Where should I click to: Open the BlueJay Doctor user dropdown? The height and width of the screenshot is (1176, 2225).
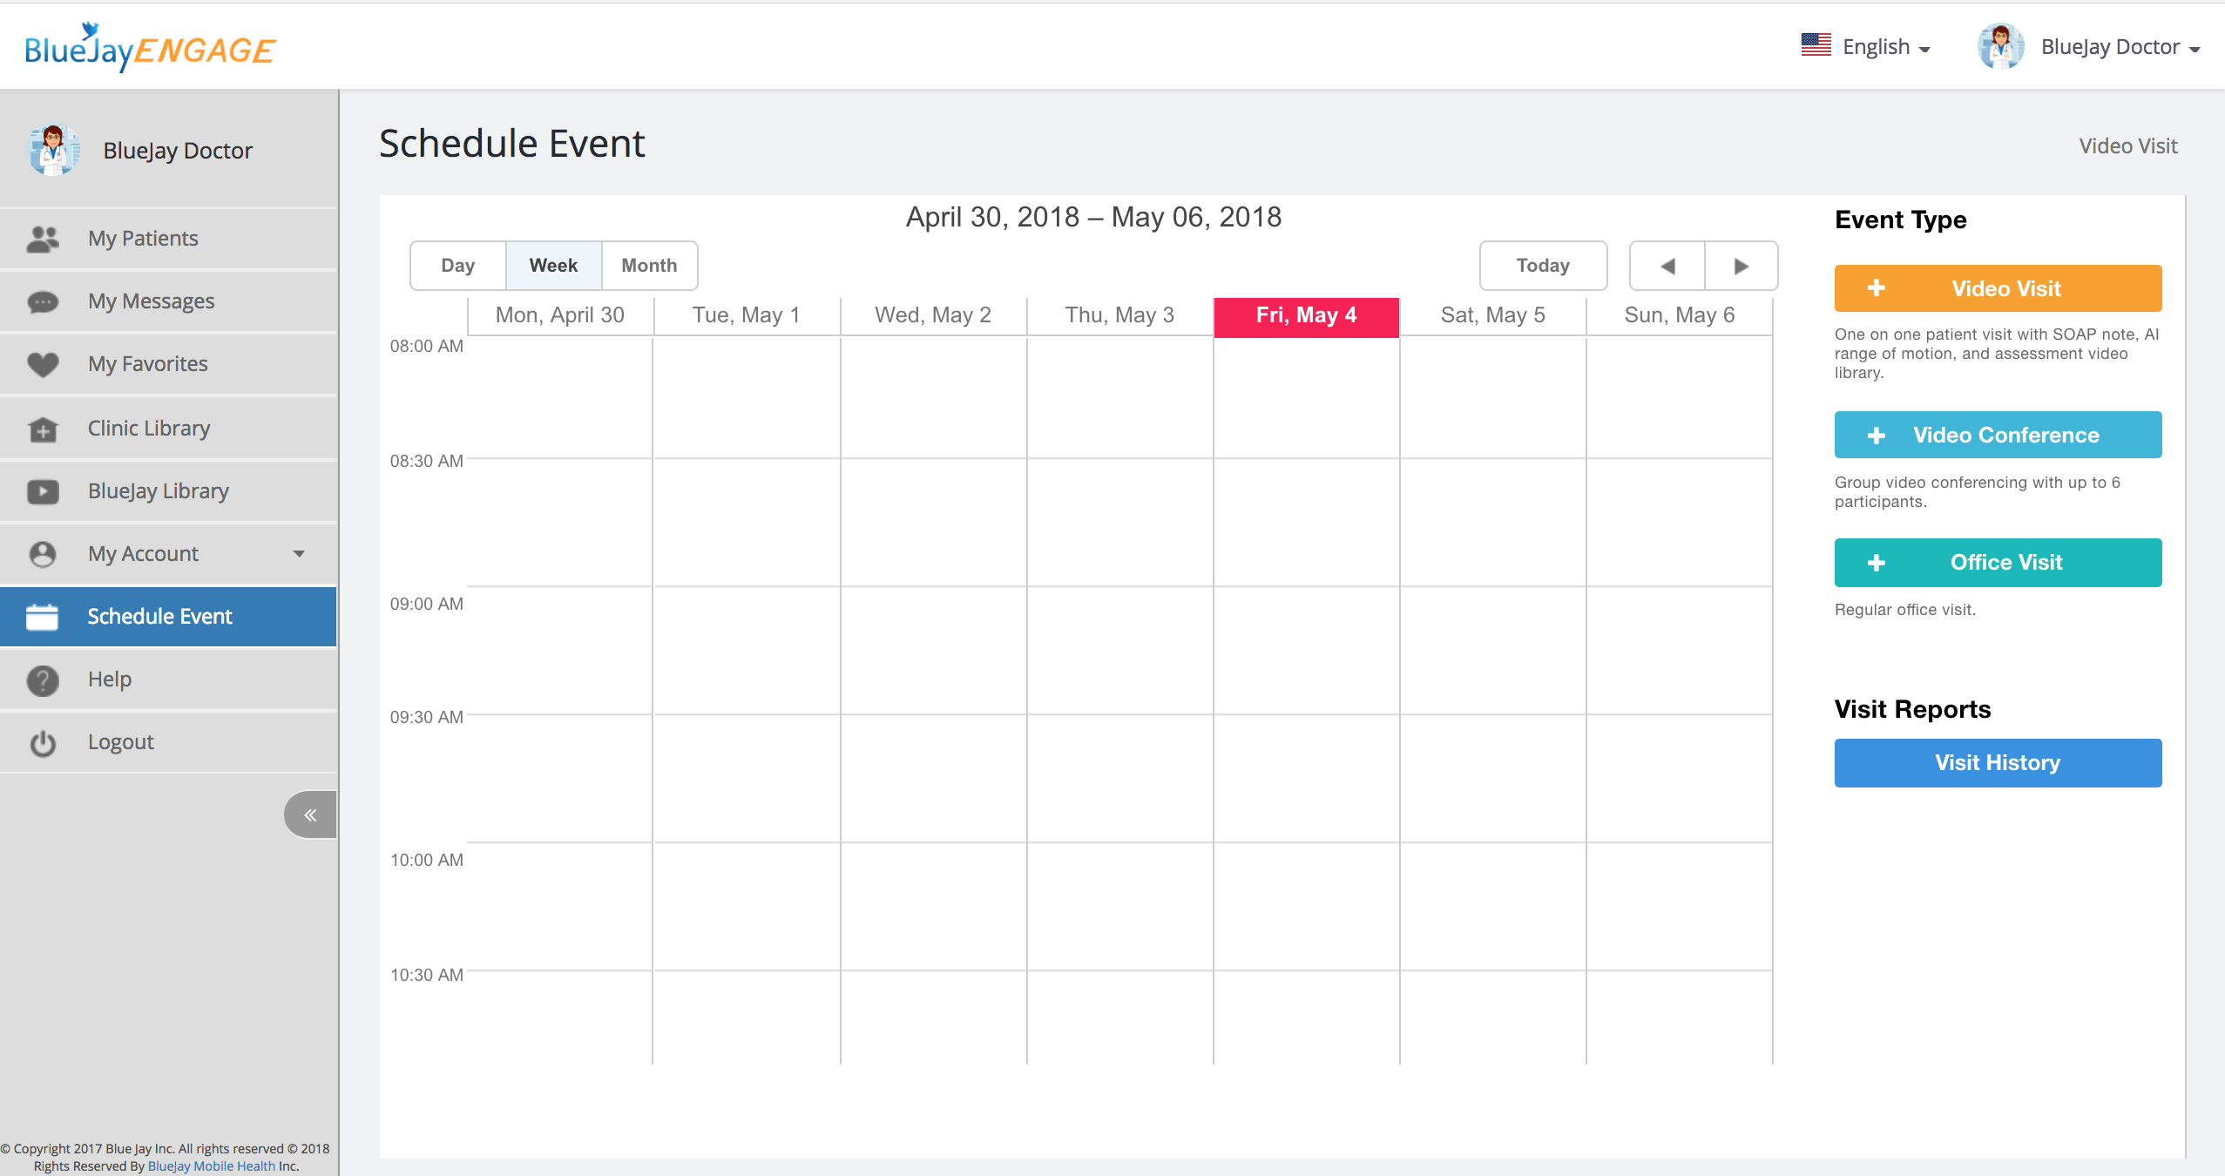2091,47
